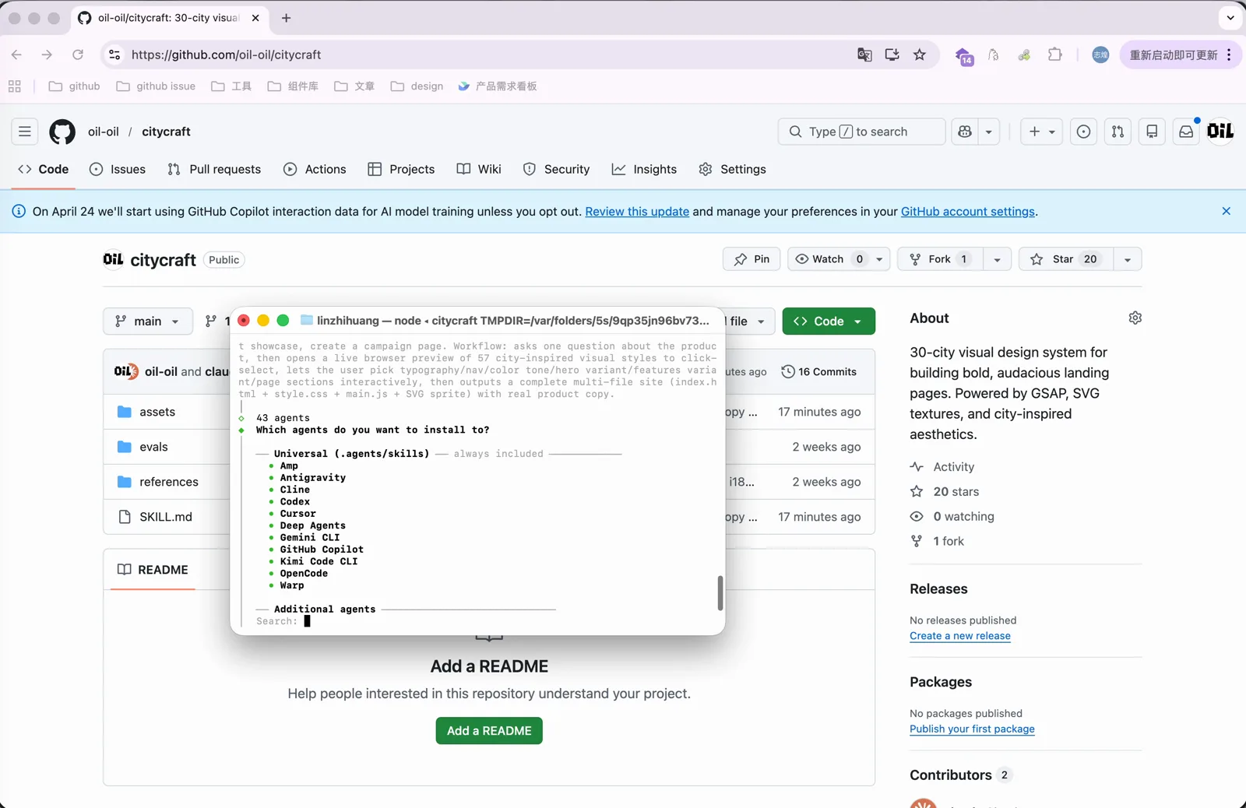Screen dimensions: 1246x808
Task: Open the pull requests icon in header
Action: pos(1118,132)
